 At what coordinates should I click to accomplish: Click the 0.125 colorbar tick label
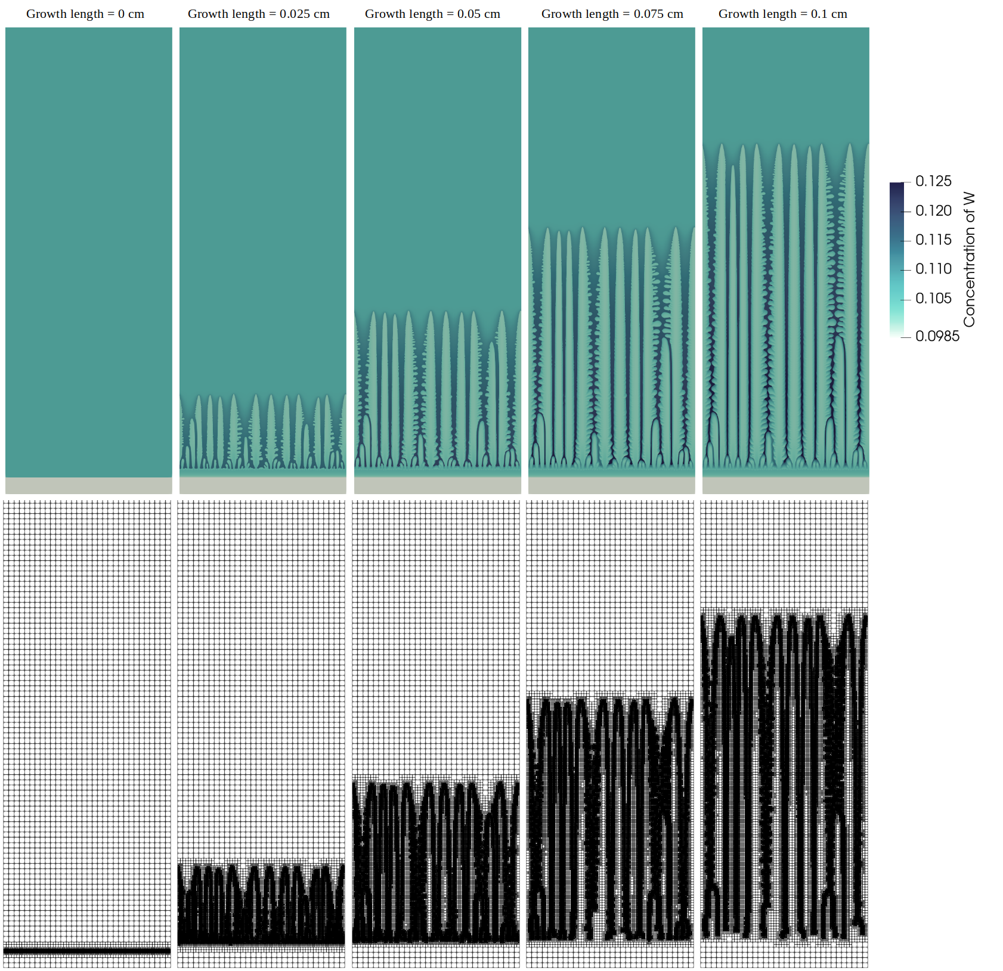coord(933,181)
